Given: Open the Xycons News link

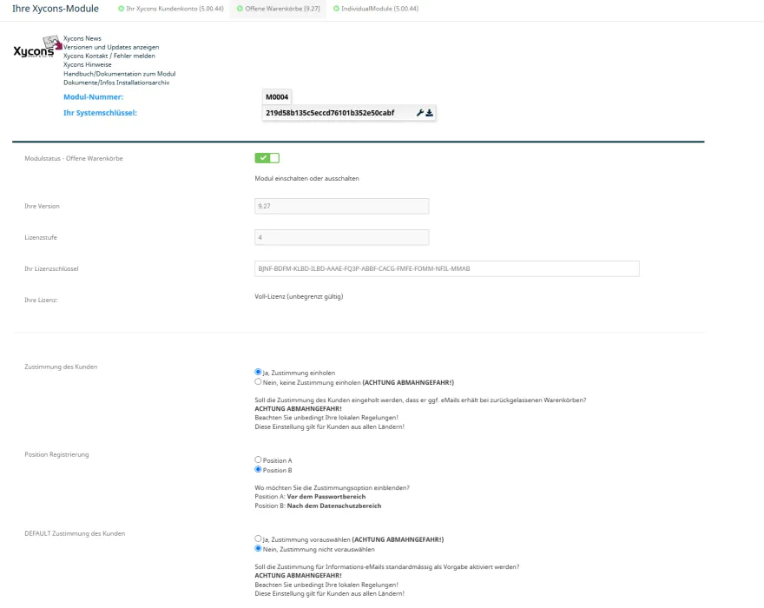Looking at the screenshot, I should tap(82, 38).
